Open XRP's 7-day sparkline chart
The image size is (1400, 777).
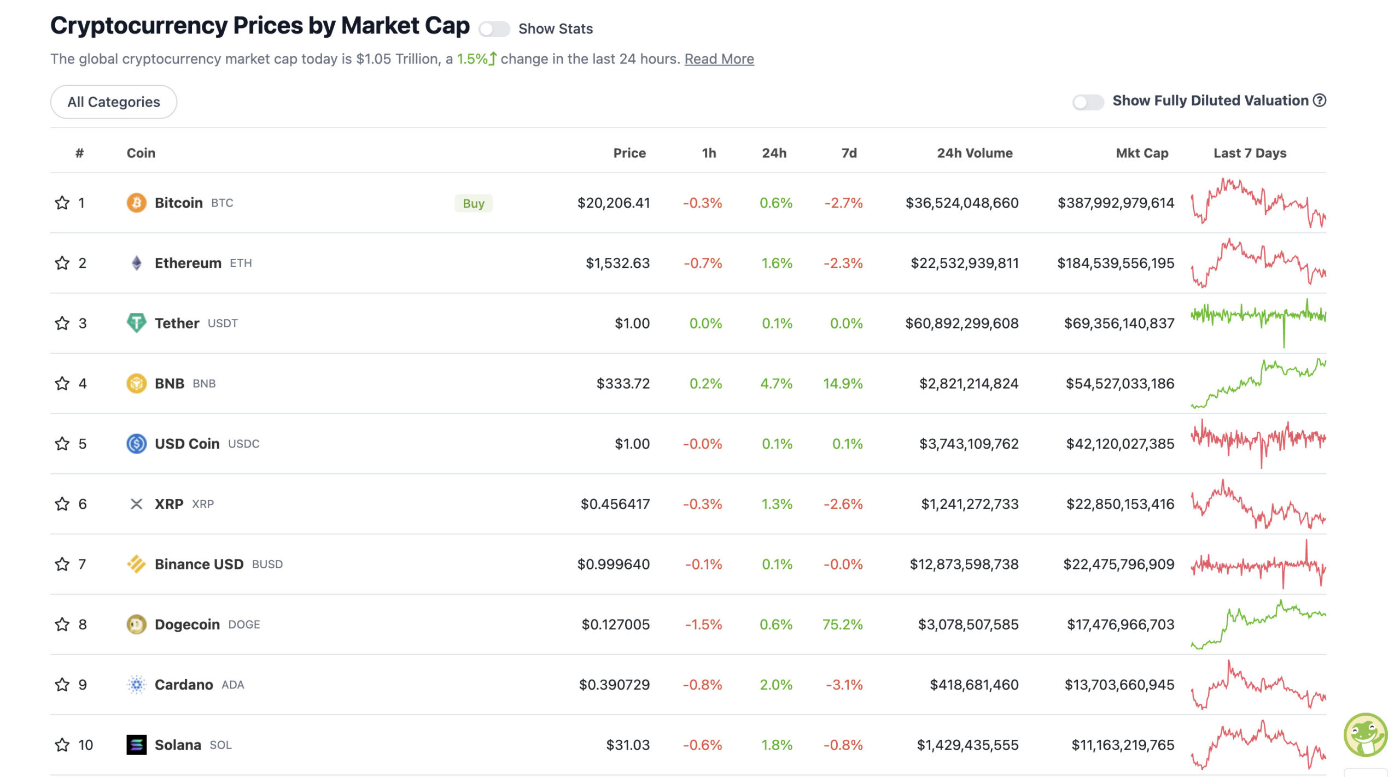pos(1258,503)
